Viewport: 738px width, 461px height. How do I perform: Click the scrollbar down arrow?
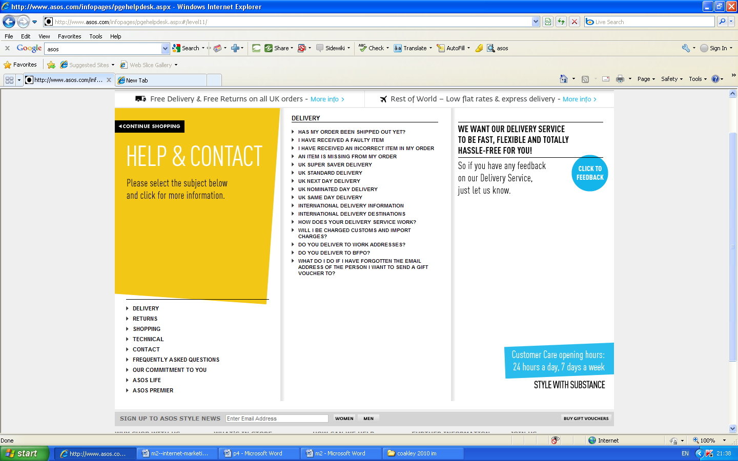tap(733, 429)
